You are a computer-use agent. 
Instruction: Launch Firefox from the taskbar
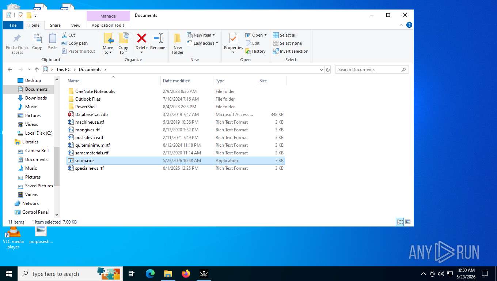[x=186, y=274]
